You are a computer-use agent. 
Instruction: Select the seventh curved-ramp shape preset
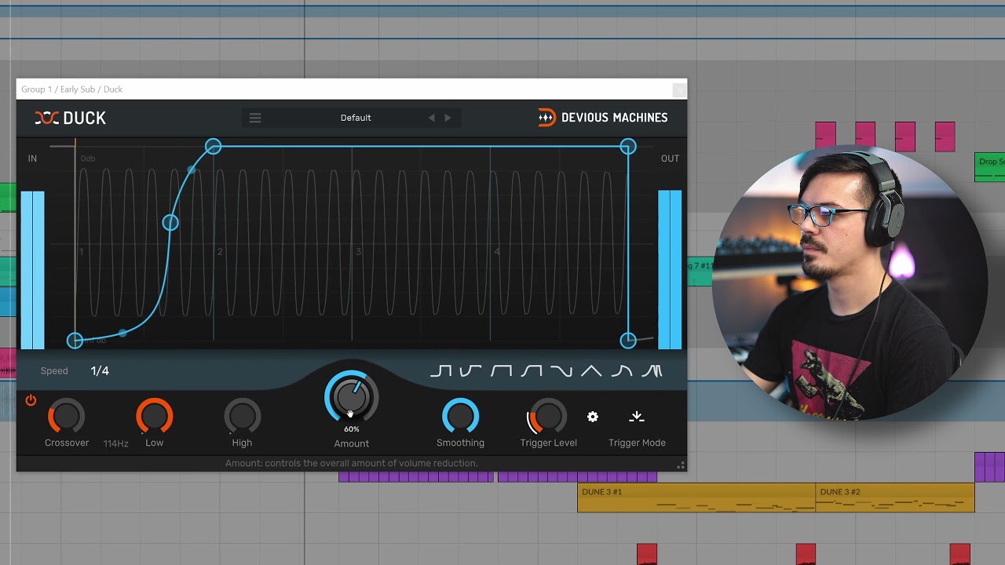622,371
